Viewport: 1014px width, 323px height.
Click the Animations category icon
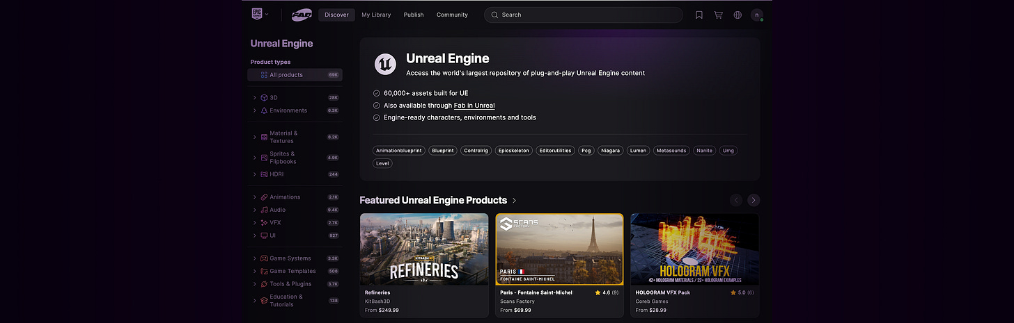pyautogui.click(x=264, y=197)
